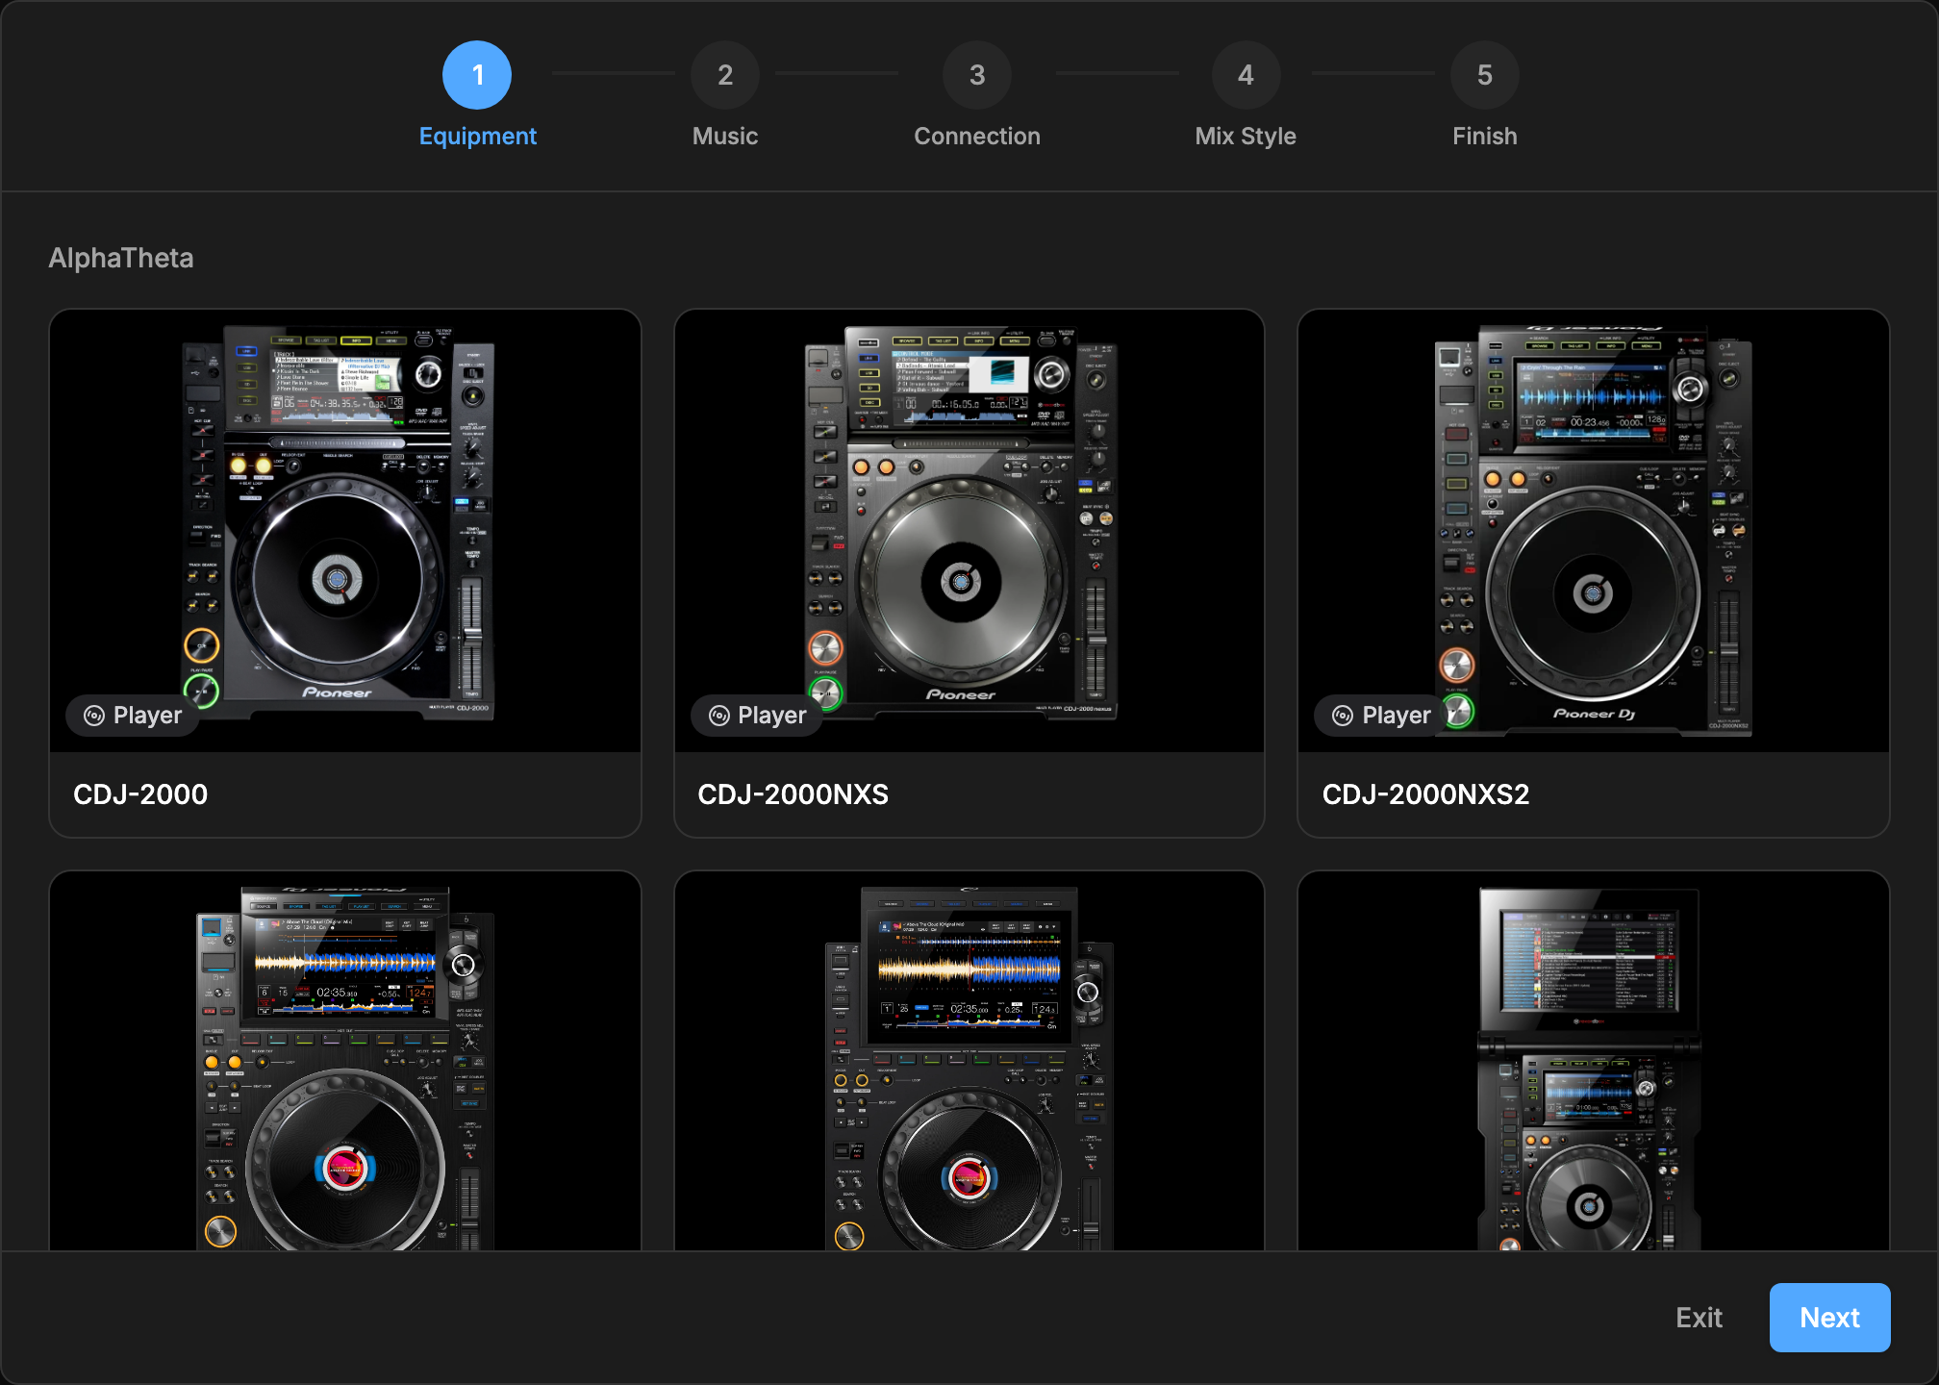The height and width of the screenshot is (1385, 1939).
Task: Choose the bottom-middle player with orange-blue waveform
Action: 969,1061
